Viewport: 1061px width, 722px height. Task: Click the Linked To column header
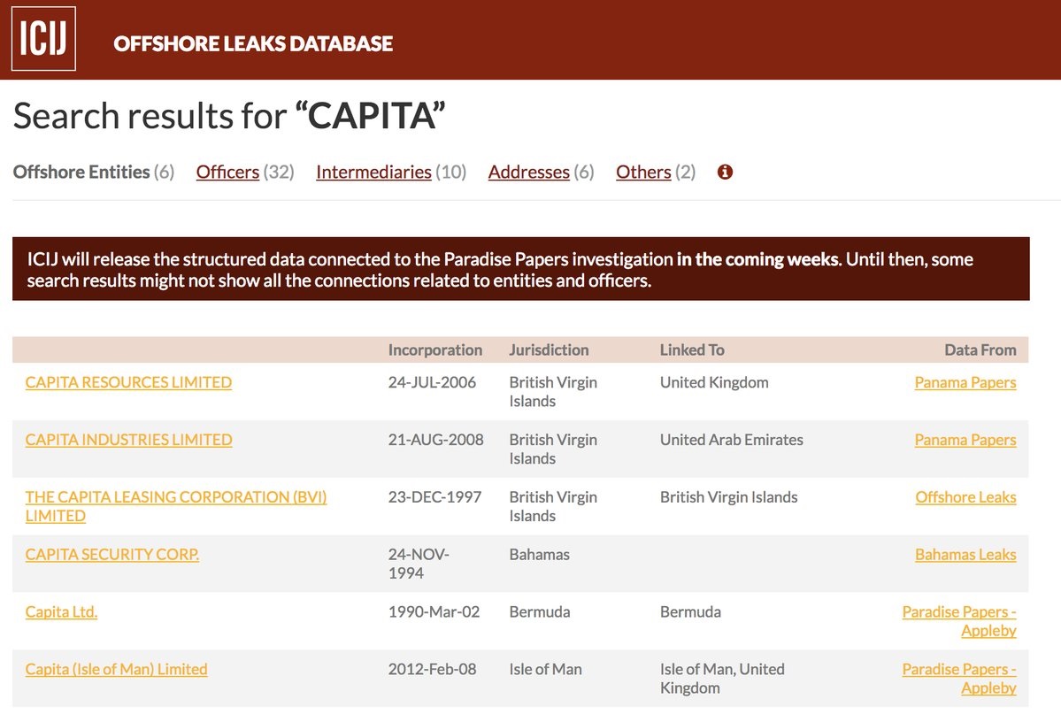(x=692, y=349)
